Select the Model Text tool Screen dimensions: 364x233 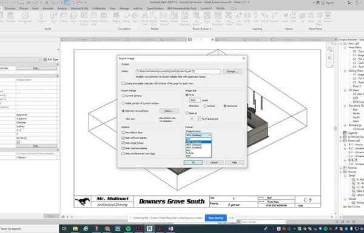pyautogui.click(x=144, y=19)
